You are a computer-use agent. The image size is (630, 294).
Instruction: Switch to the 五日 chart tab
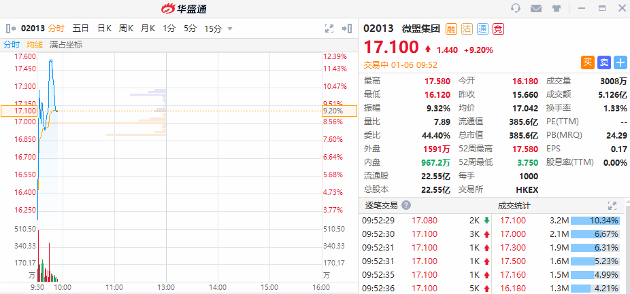coord(80,29)
